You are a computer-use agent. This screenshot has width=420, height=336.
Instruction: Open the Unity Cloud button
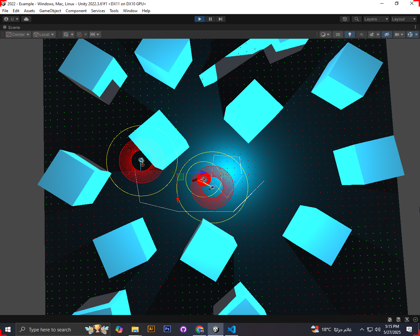tap(26, 19)
